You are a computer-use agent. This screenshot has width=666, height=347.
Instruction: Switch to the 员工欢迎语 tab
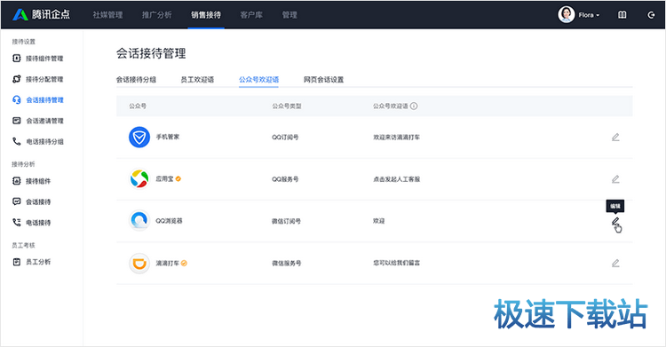coord(197,79)
